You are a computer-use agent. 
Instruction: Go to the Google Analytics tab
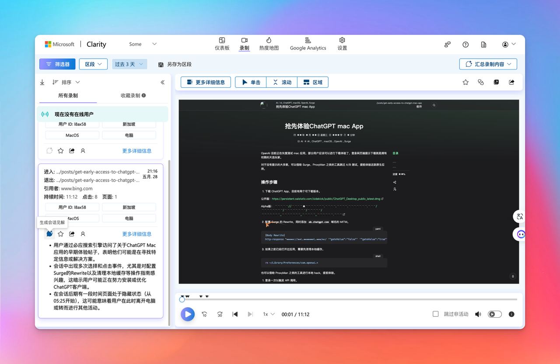308,44
